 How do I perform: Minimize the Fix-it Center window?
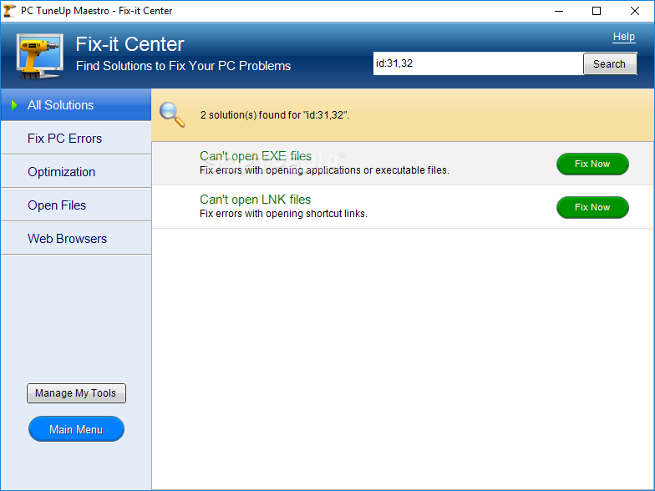559,12
